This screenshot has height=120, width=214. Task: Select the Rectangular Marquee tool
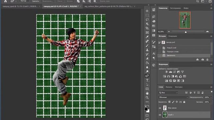click(147, 15)
